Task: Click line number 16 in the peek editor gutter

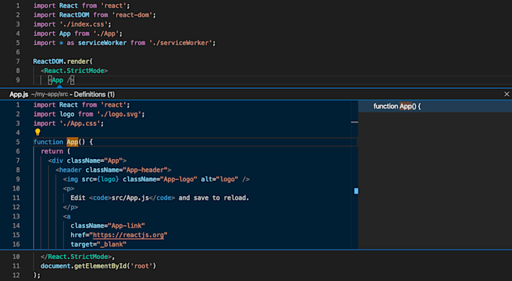Action: click(x=16, y=244)
